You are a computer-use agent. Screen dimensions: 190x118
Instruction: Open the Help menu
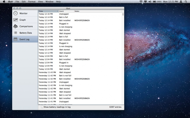[x=58, y=2]
